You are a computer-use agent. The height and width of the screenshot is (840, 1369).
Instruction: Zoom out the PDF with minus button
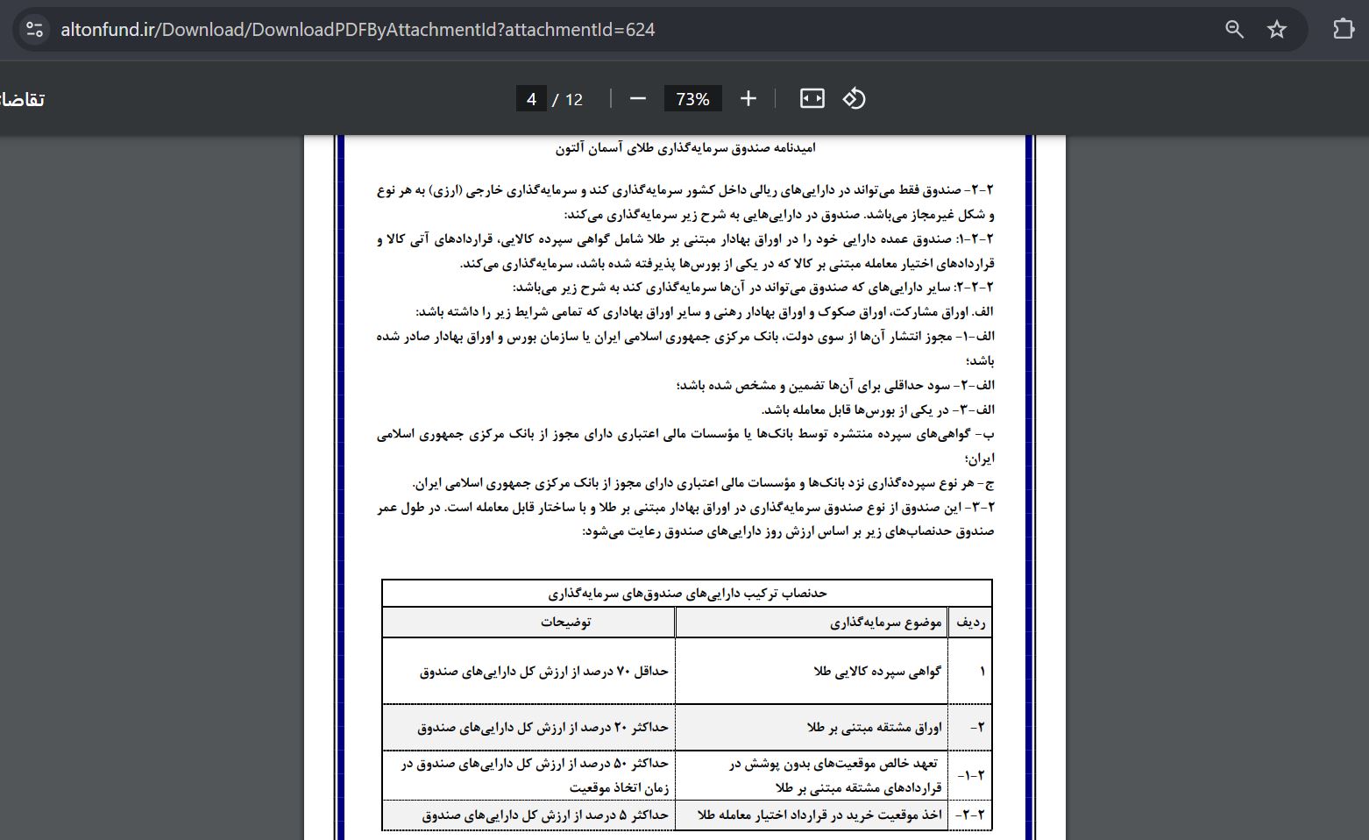pos(638,98)
